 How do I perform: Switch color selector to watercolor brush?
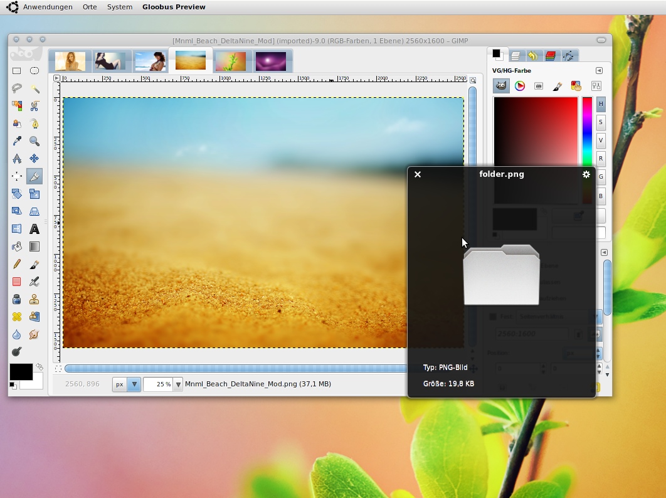pyautogui.click(x=558, y=86)
